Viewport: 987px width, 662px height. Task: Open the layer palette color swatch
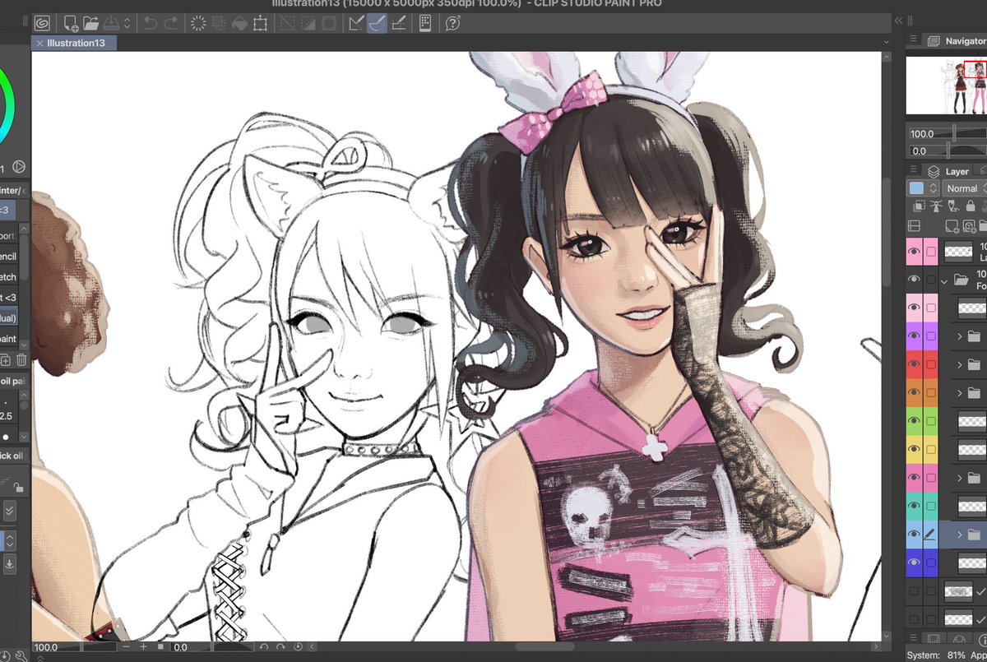click(x=916, y=188)
